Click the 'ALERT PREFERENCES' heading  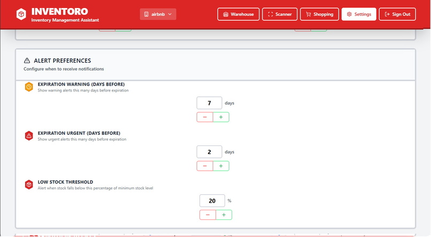[x=63, y=60]
